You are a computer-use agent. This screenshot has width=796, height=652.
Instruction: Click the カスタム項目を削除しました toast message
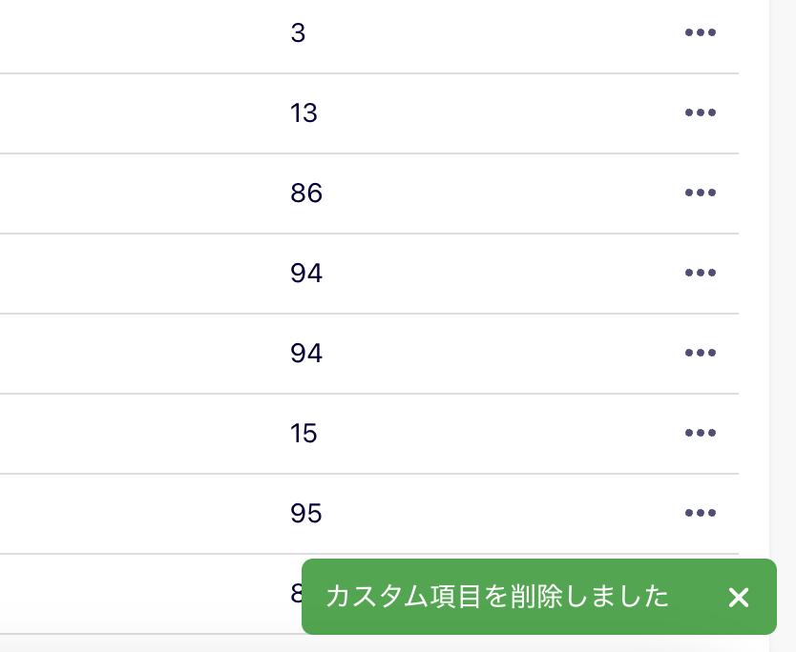(x=497, y=596)
